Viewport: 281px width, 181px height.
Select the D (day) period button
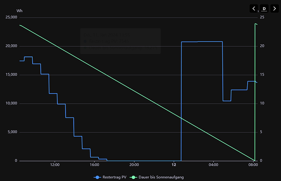[x=264, y=9]
